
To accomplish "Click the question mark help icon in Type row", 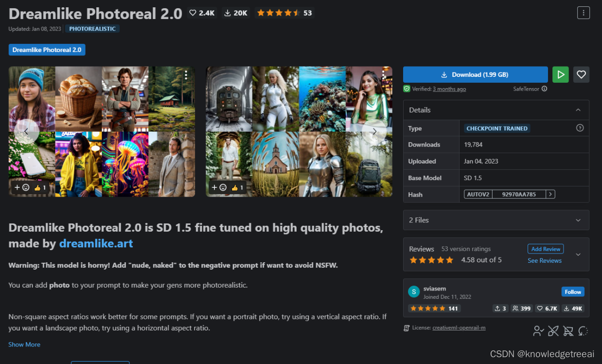I will 580,128.
